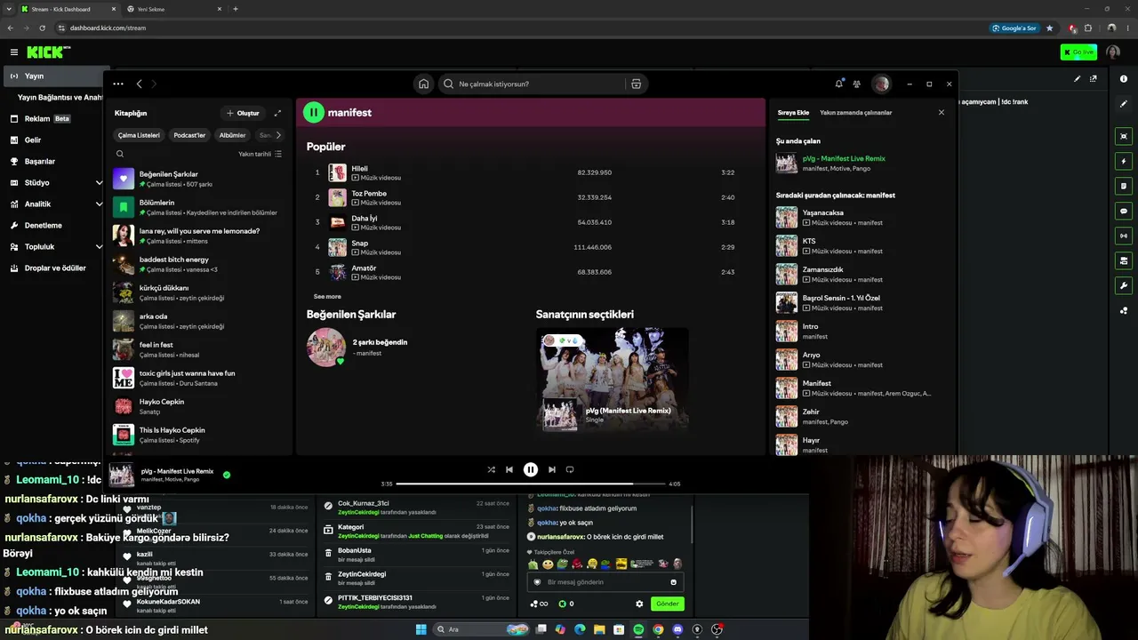Image resolution: width=1138 pixels, height=640 pixels.
Task: Open Droplar ve ödüller in Kick sidebar
Action: pyautogui.click(x=56, y=268)
